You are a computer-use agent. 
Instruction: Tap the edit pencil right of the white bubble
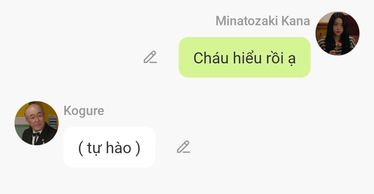[x=184, y=147]
